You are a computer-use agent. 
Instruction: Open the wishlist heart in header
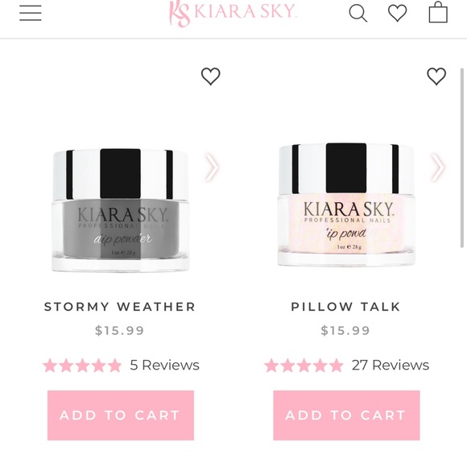[x=397, y=13]
